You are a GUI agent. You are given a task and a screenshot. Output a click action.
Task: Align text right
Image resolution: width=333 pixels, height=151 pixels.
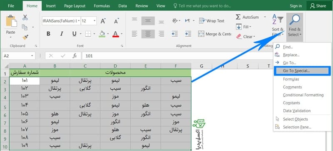[x=162, y=34]
